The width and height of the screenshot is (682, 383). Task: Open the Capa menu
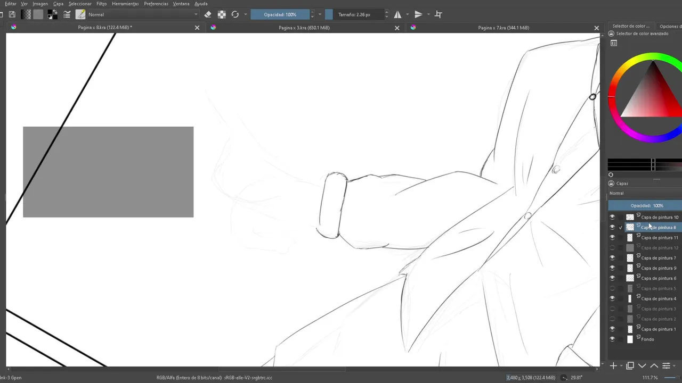tap(58, 4)
